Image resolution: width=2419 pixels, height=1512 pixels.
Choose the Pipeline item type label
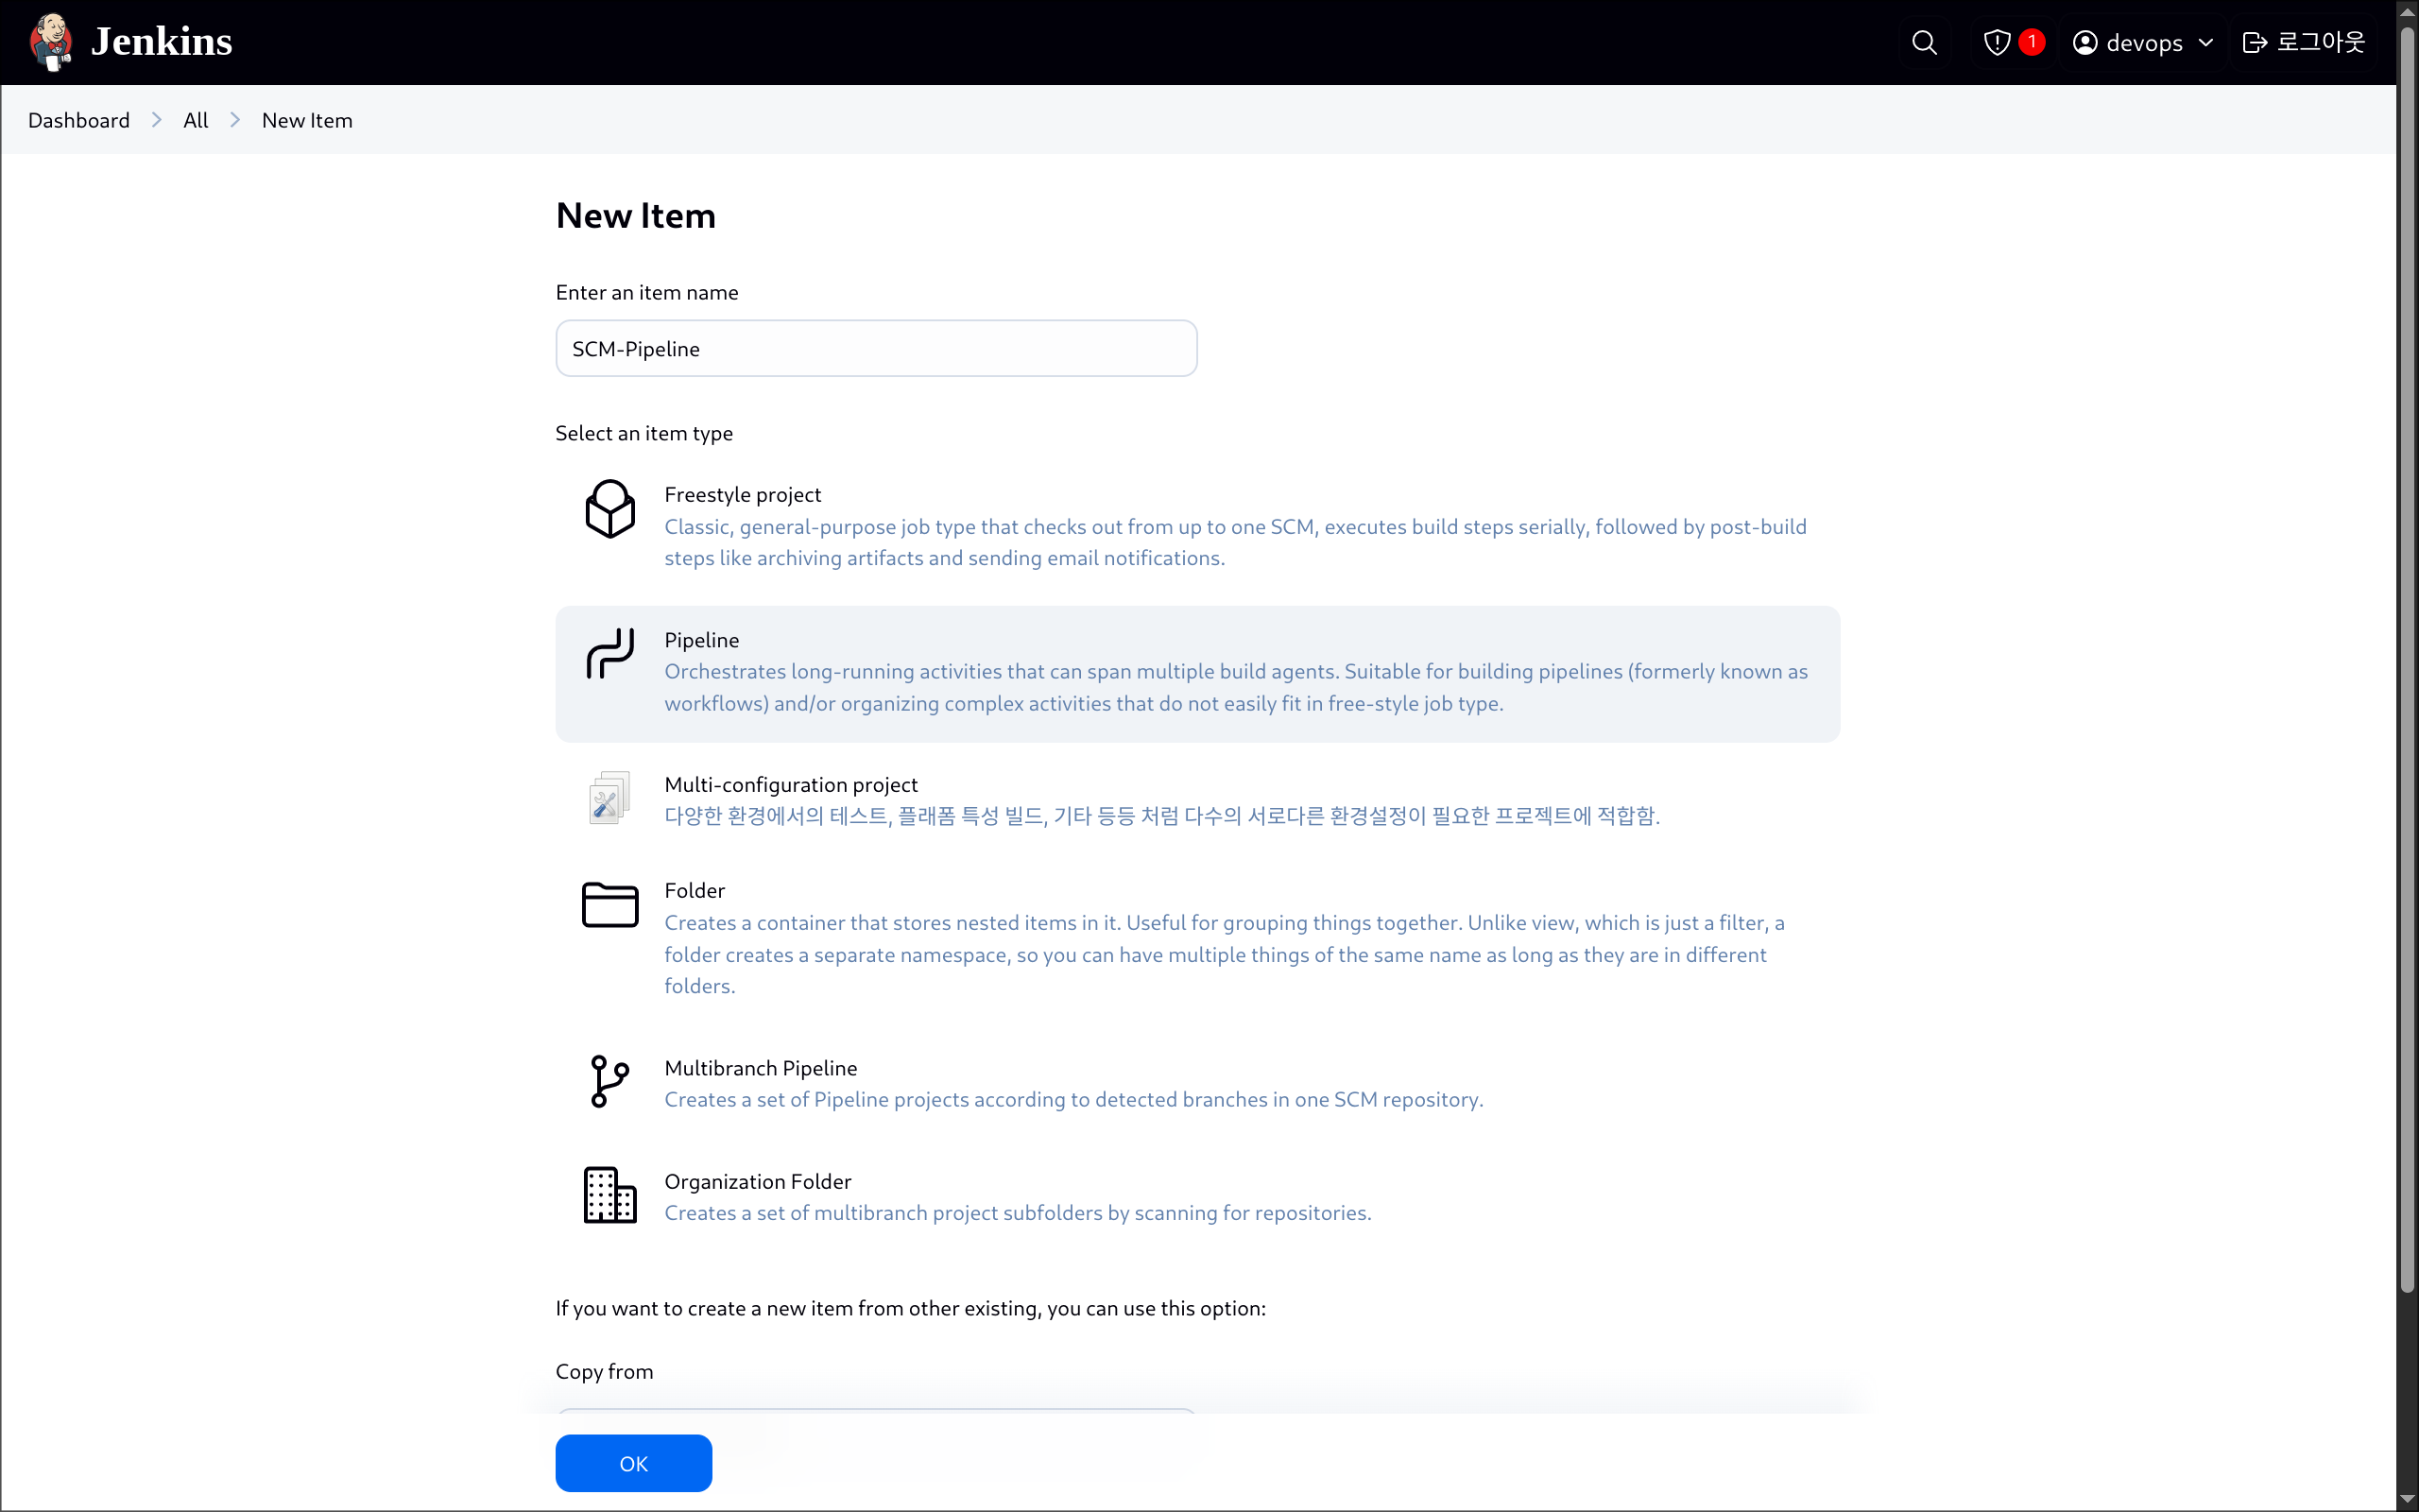[702, 640]
